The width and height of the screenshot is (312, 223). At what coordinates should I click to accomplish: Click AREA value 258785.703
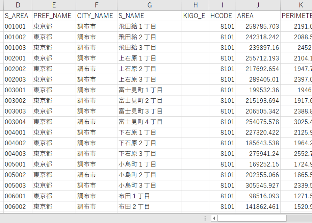(258, 26)
